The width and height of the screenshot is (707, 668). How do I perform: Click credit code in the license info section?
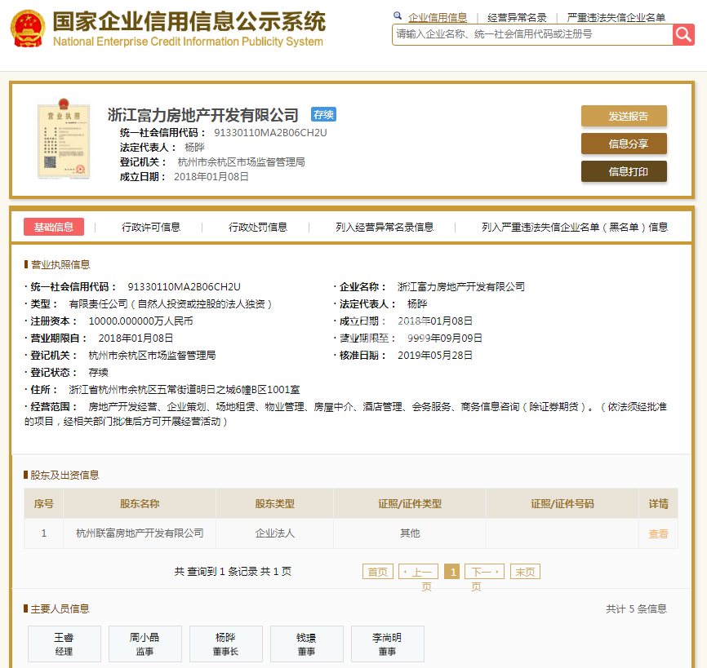tap(184, 287)
